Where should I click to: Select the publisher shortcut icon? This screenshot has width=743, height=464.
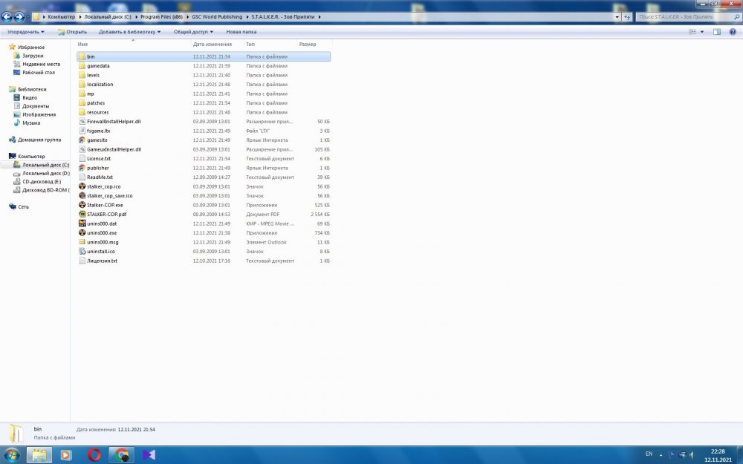click(x=82, y=168)
